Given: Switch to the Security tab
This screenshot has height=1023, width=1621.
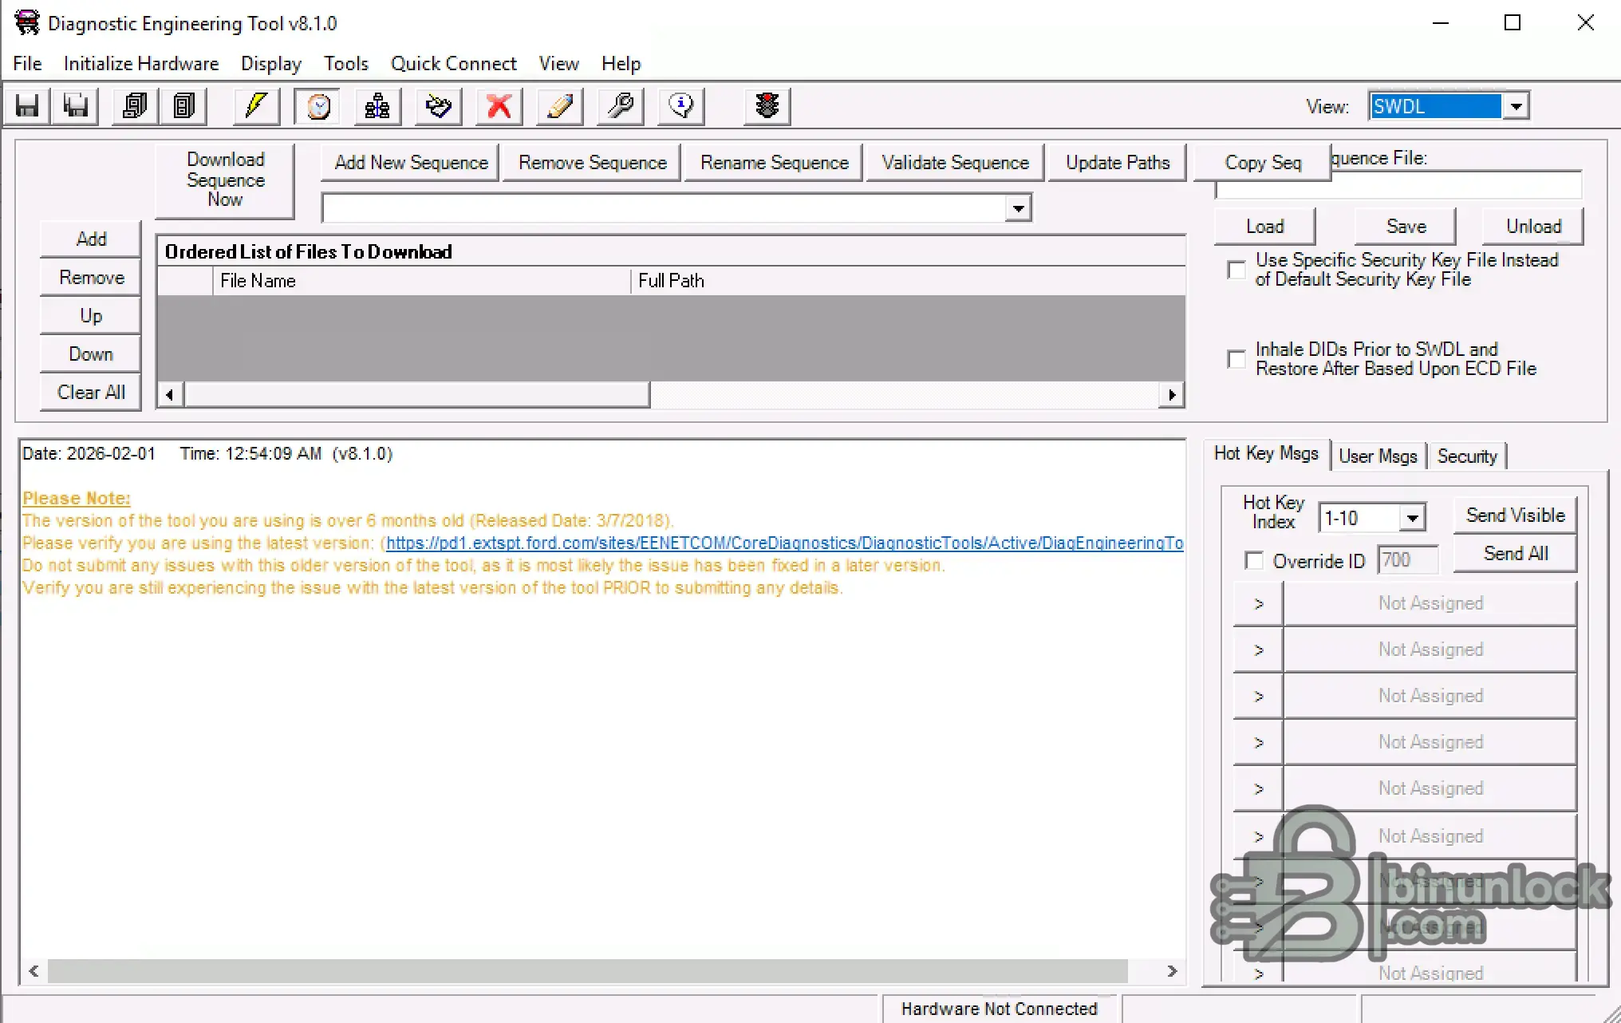Looking at the screenshot, I should coord(1466,456).
